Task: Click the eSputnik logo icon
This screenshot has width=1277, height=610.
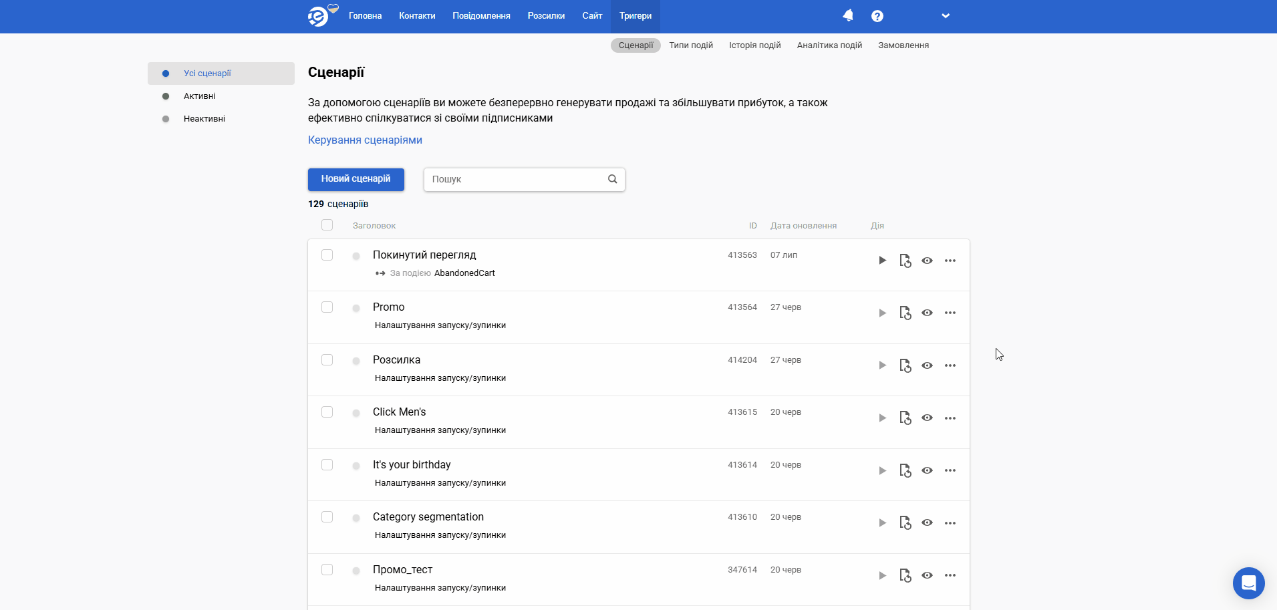Action: 319,16
